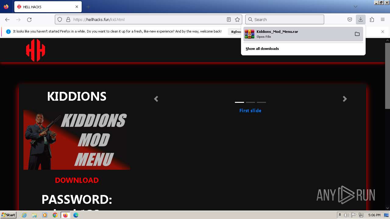This screenshot has height=219, width=390.
Task: Select the HELL HACKS tab
Action: [48, 7]
